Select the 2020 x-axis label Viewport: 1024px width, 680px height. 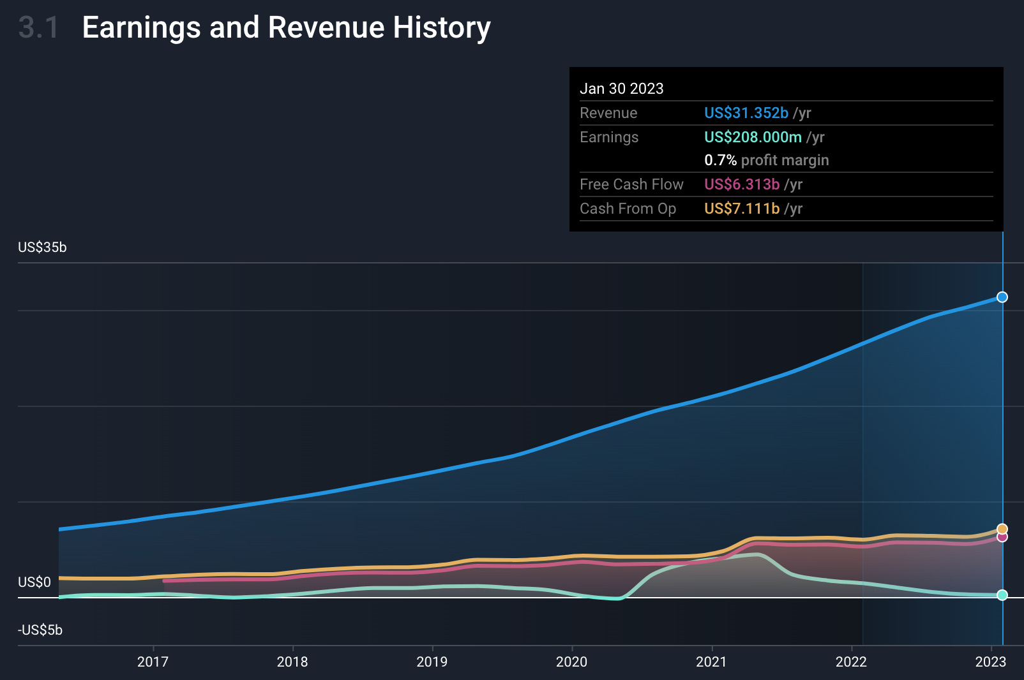pyautogui.click(x=571, y=662)
